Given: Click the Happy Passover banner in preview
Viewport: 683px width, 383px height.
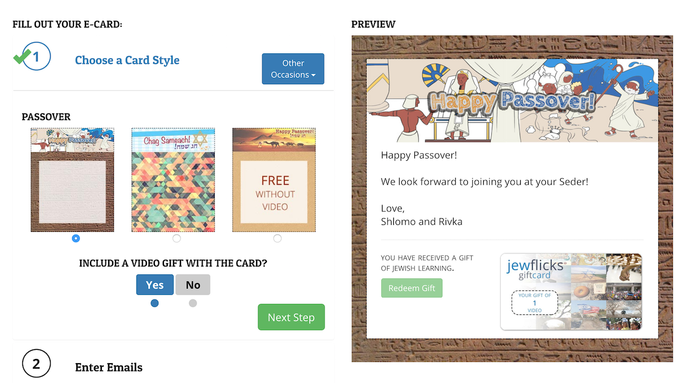Looking at the screenshot, I should click(512, 101).
